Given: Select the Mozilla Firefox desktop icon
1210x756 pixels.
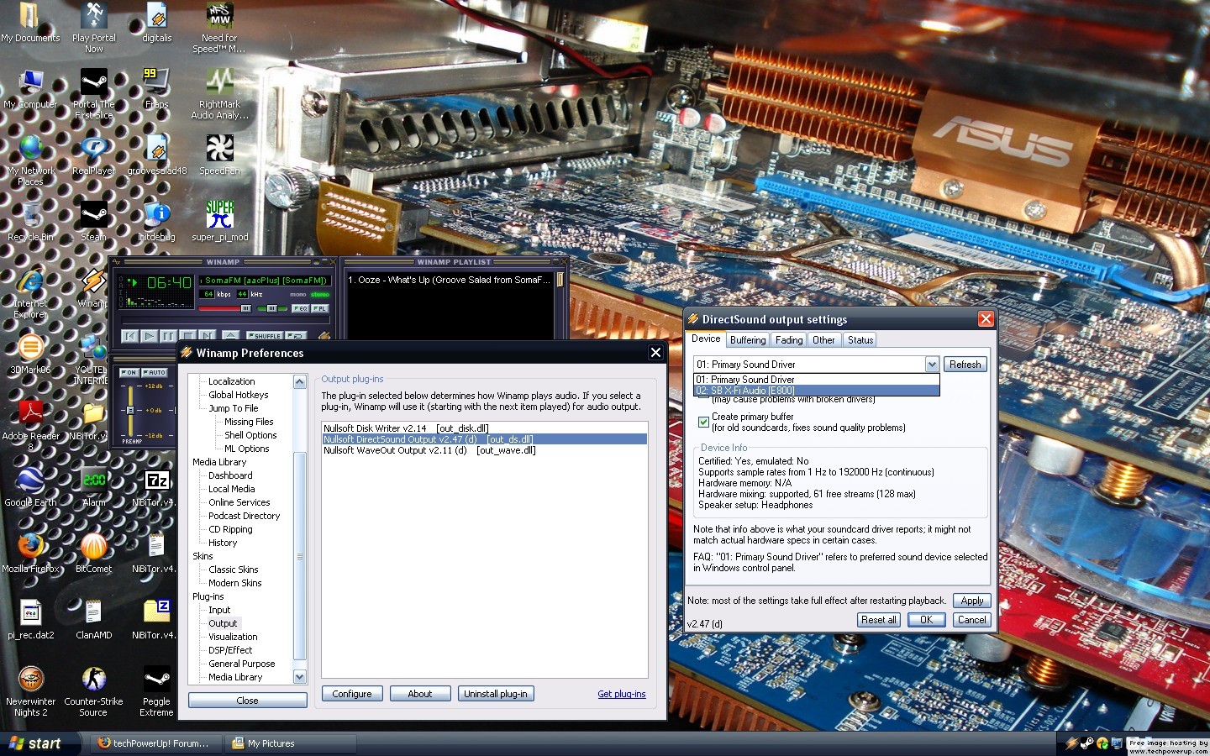Looking at the screenshot, I should [30, 553].
